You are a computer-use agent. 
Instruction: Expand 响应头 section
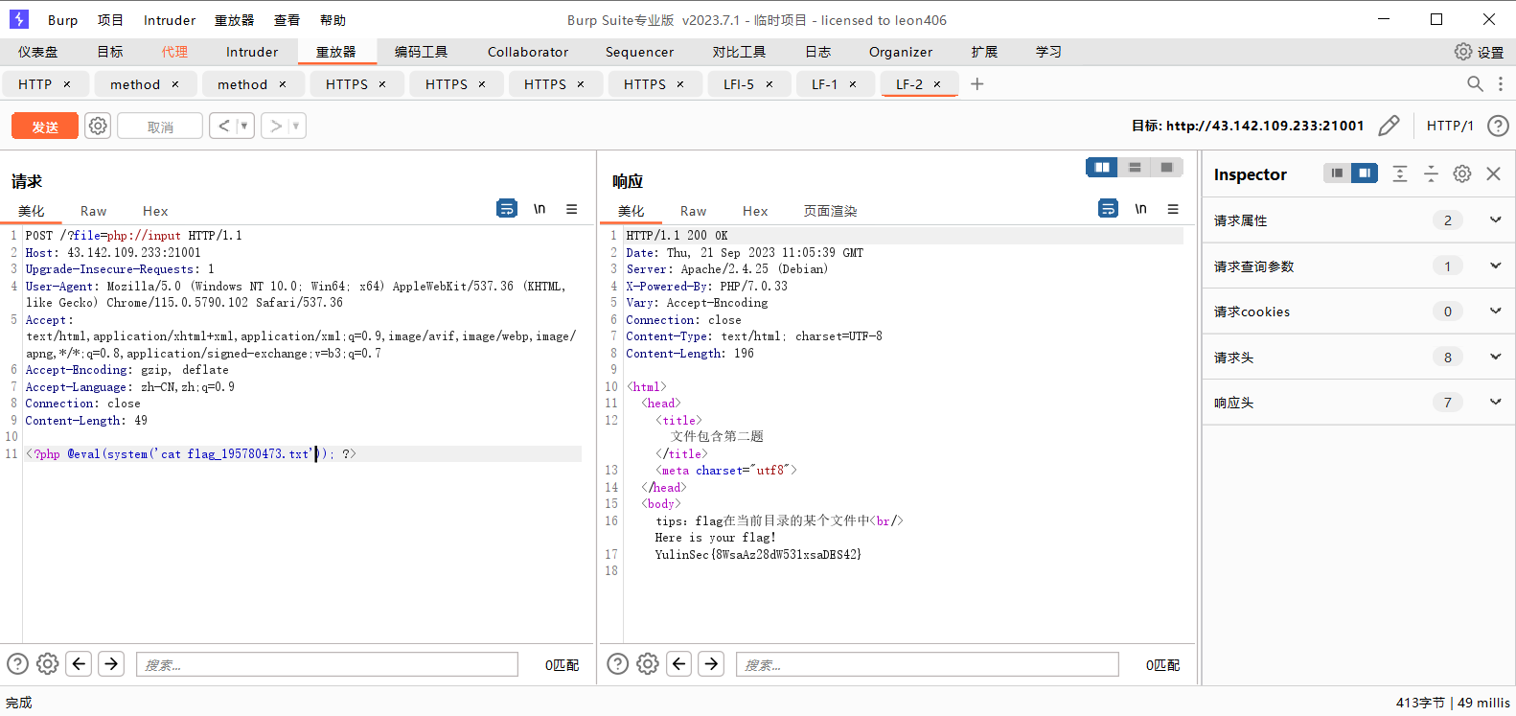pos(1495,402)
